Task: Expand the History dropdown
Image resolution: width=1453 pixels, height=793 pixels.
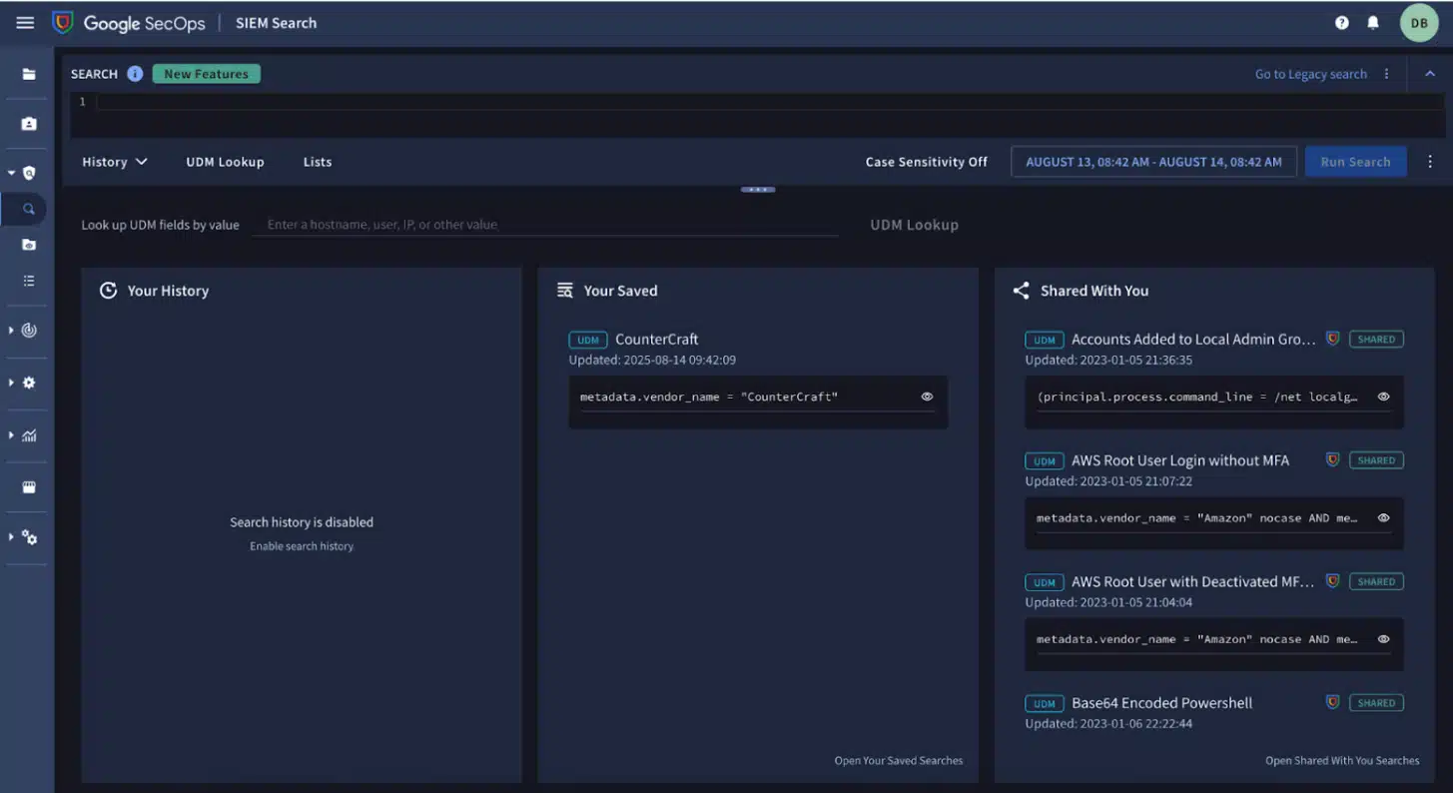Action: (114, 162)
